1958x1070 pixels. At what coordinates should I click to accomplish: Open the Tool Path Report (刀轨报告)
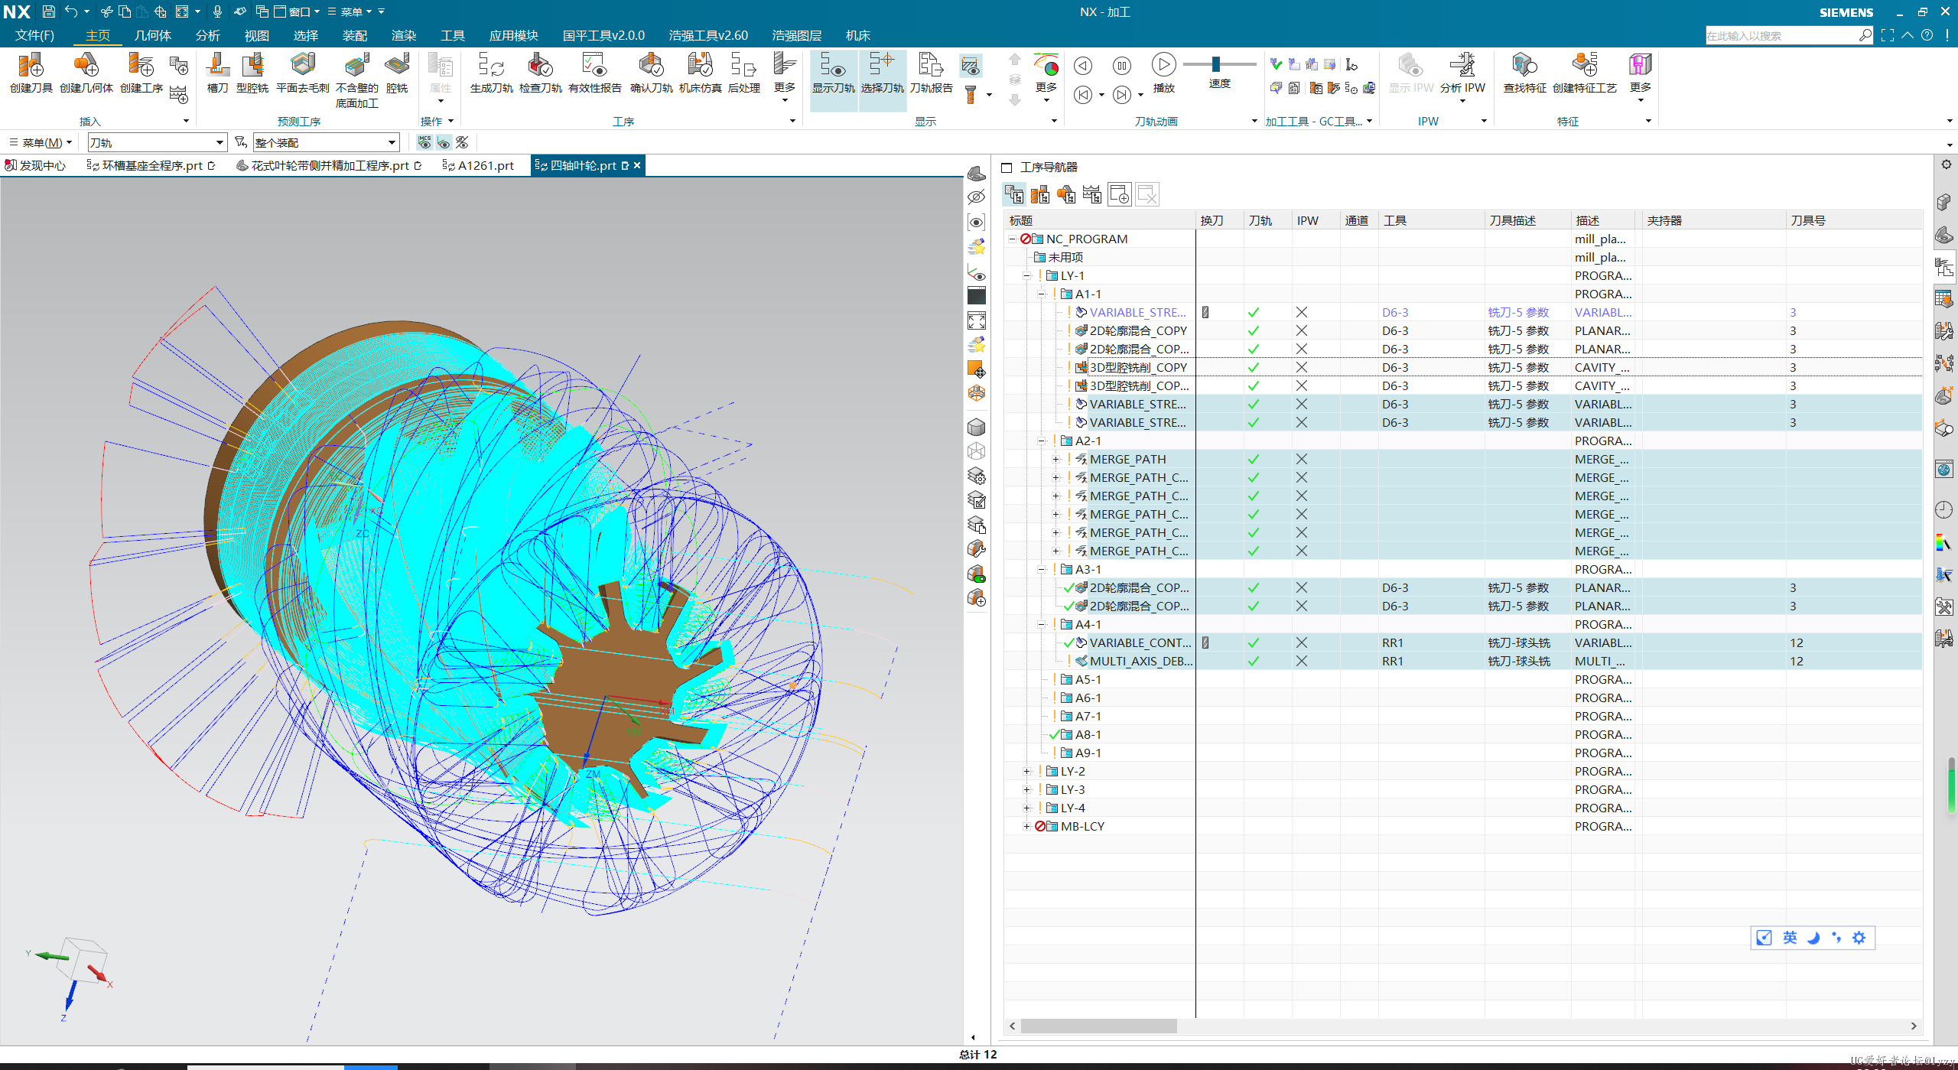coord(931,73)
